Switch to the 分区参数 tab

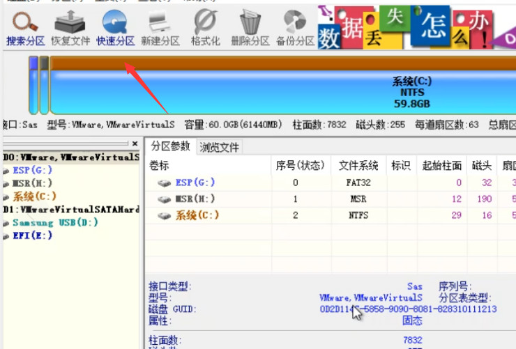pos(170,146)
